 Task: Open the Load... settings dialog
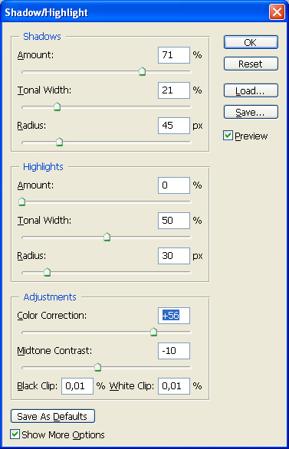251,90
